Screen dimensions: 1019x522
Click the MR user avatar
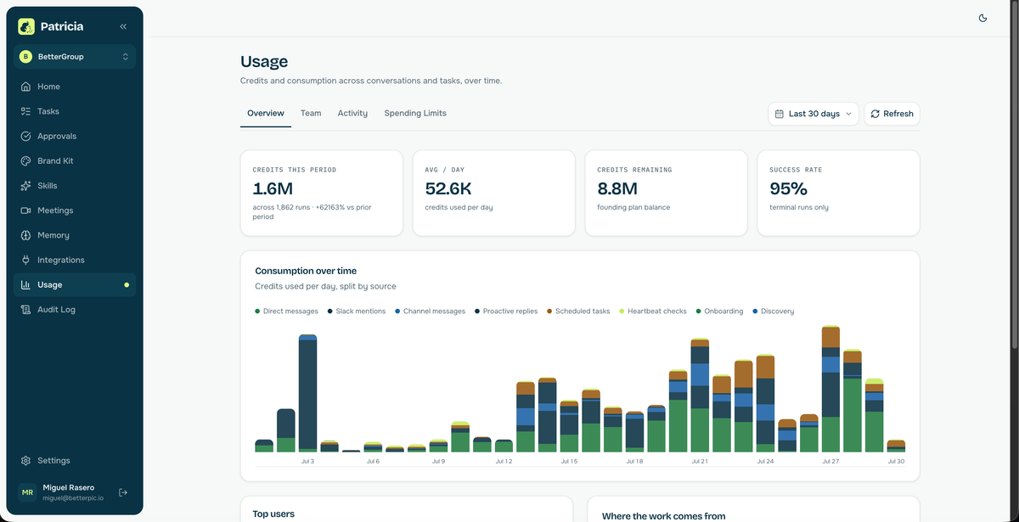click(28, 492)
